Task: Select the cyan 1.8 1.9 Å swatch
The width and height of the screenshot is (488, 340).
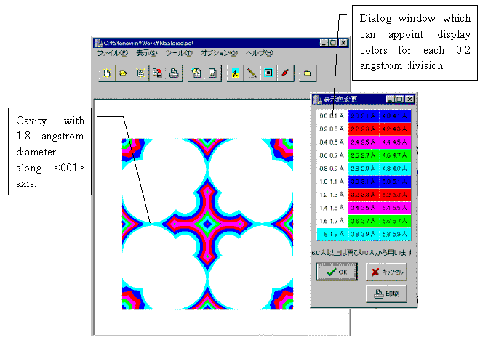Action: (332, 234)
